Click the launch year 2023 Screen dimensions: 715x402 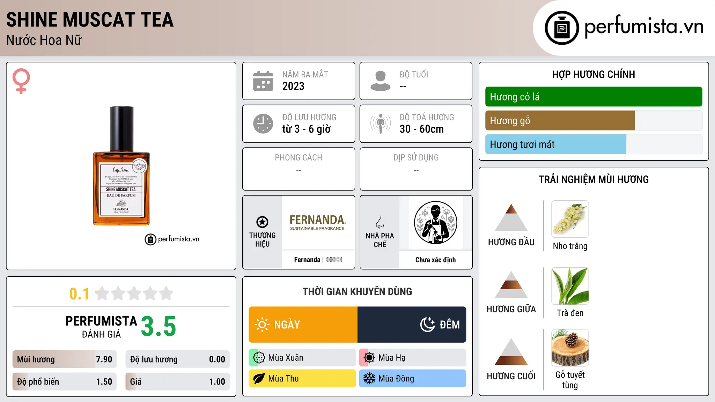coord(293,86)
